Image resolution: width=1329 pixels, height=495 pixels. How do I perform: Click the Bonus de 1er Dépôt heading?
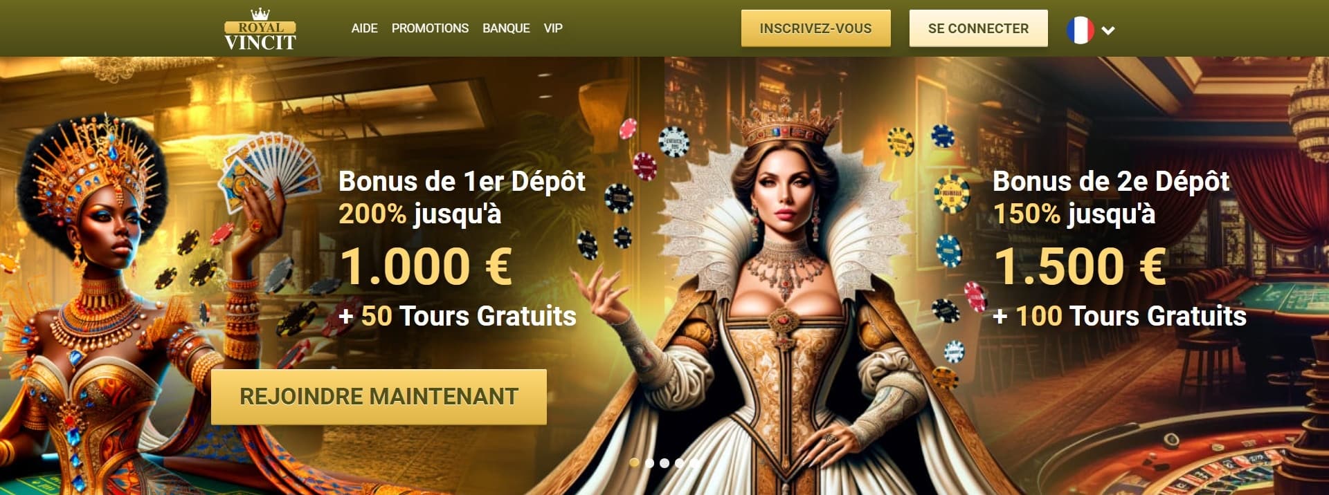pos(462,182)
